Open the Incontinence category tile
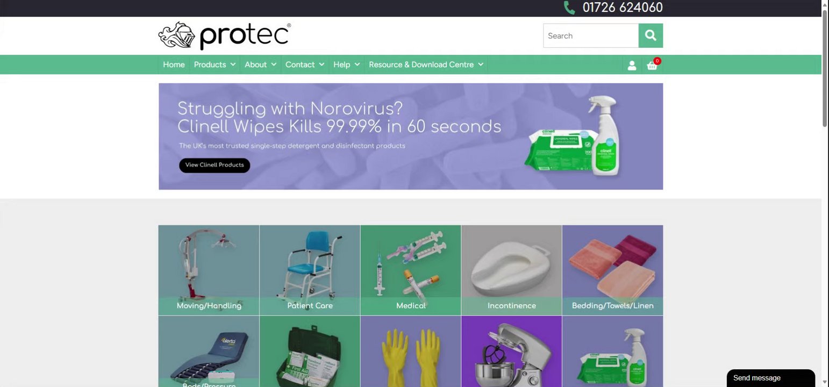This screenshot has height=387, width=829. (x=511, y=270)
